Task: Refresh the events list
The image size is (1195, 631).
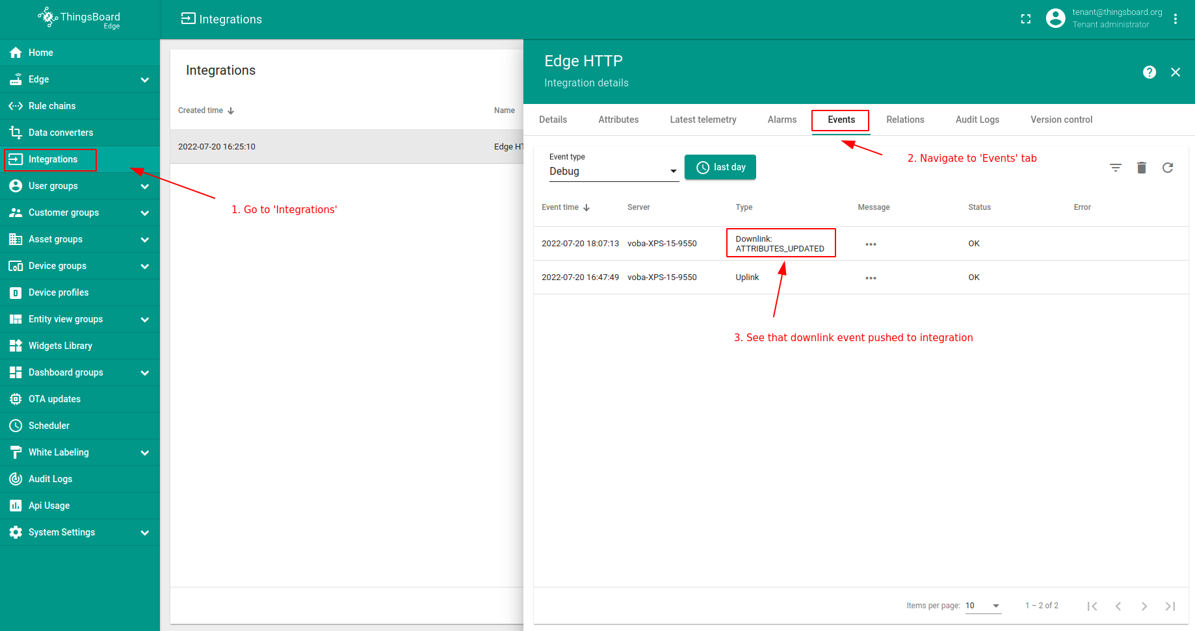Action: point(1168,168)
